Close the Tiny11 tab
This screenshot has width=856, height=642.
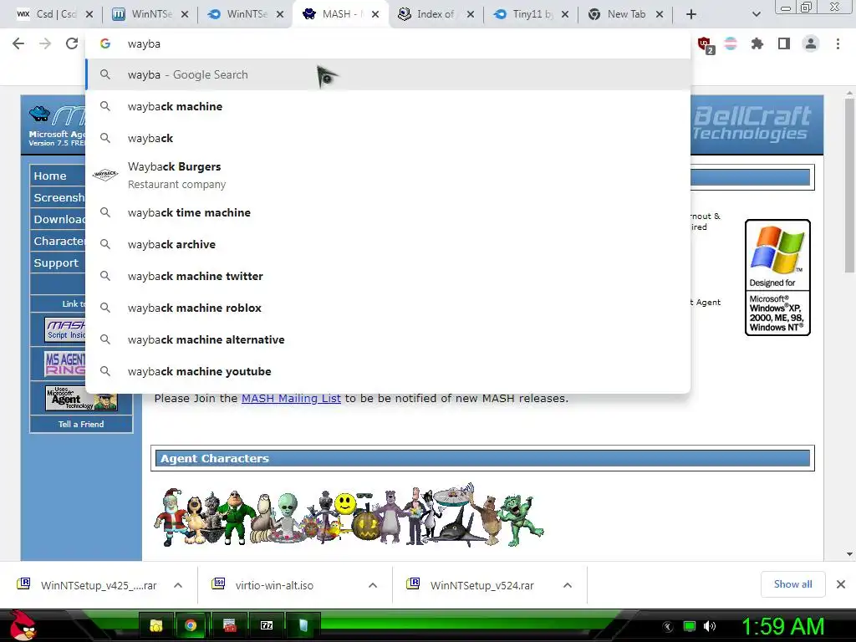(x=565, y=14)
